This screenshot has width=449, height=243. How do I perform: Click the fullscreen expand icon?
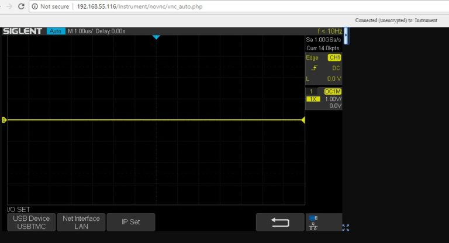pos(346,228)
